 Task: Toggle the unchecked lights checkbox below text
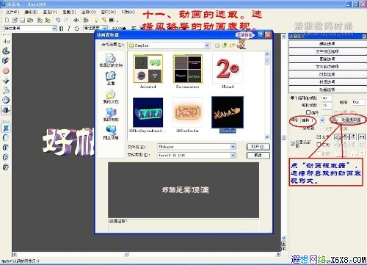pos(319,145)
